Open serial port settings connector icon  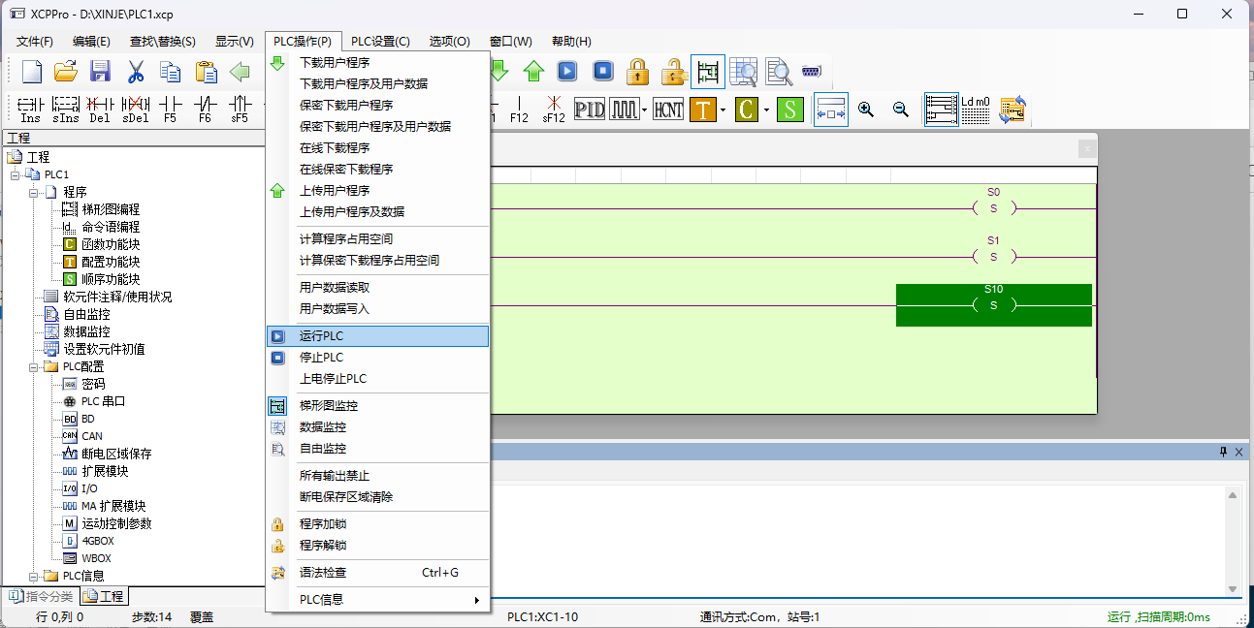[812, 71]
